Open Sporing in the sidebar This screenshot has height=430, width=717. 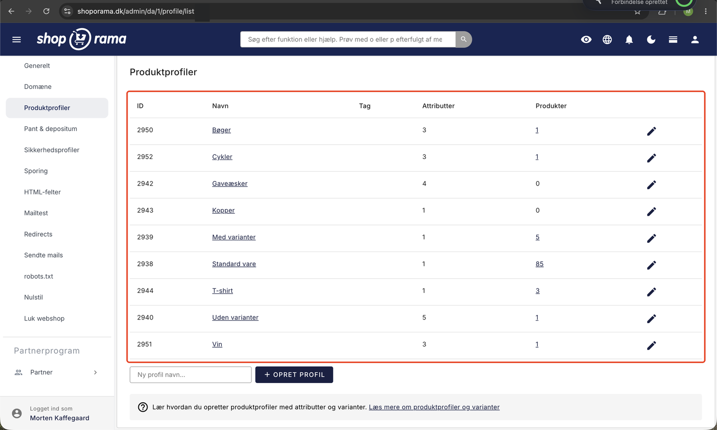pos(36,171)
